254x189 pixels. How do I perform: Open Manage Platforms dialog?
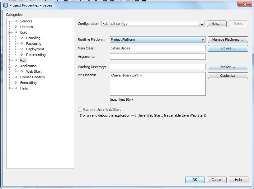coord(228,40)
